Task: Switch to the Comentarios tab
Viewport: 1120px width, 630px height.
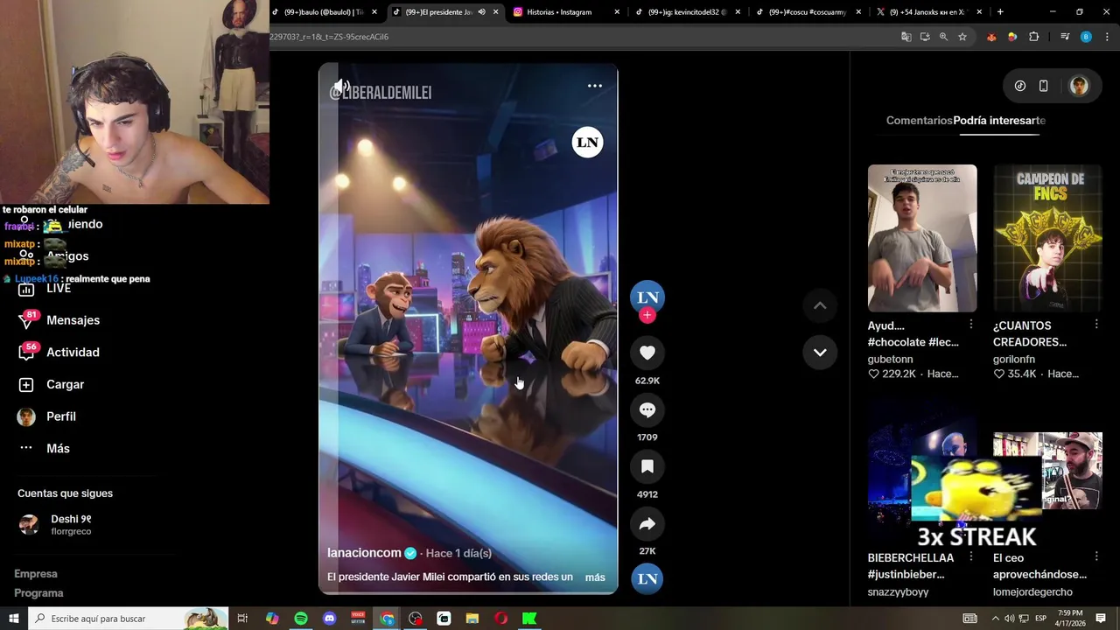Action: tap(919, 121)
